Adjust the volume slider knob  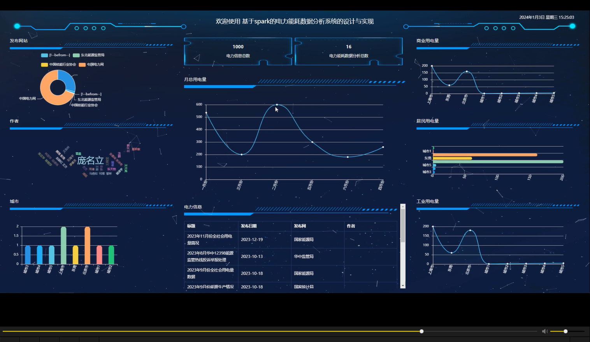[565, 331]
